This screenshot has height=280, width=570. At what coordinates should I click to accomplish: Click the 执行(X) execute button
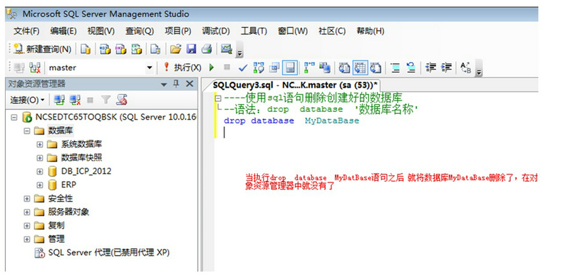[x=182, y=68]
